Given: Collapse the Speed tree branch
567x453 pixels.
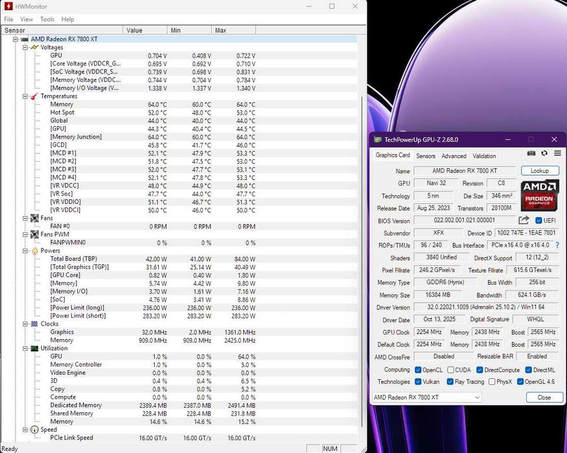Looking at the screenshot, I should pos(25,430).
